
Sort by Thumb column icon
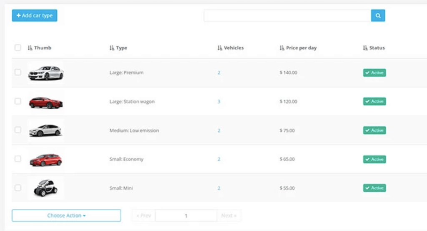tap(30, 48)
